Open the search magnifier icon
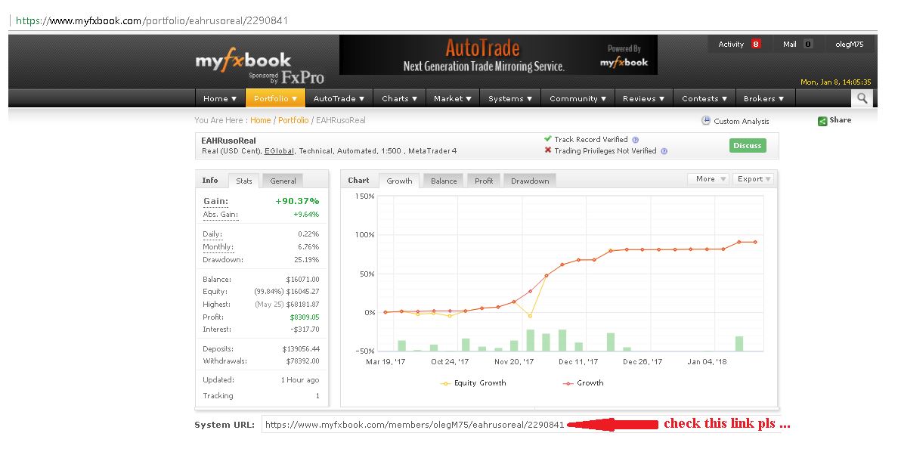Viewport: 898px width, 458px height. 862,98
